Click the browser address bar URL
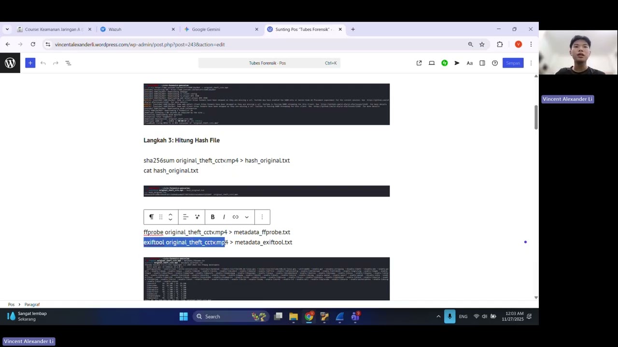The height and width of the screenshot is (347, 618). click(140, 44)
